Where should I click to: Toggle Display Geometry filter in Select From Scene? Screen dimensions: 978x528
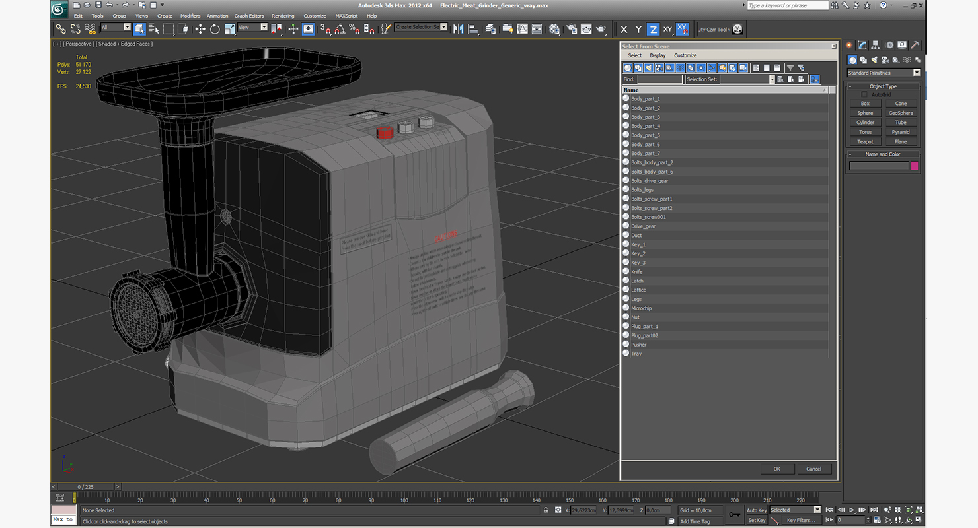point(628,67)
